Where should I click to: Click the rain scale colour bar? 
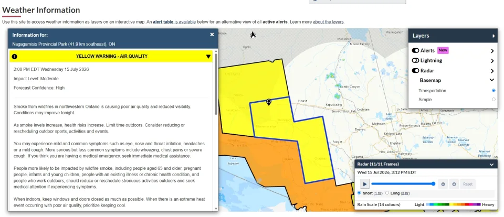(x=453, y=204)
